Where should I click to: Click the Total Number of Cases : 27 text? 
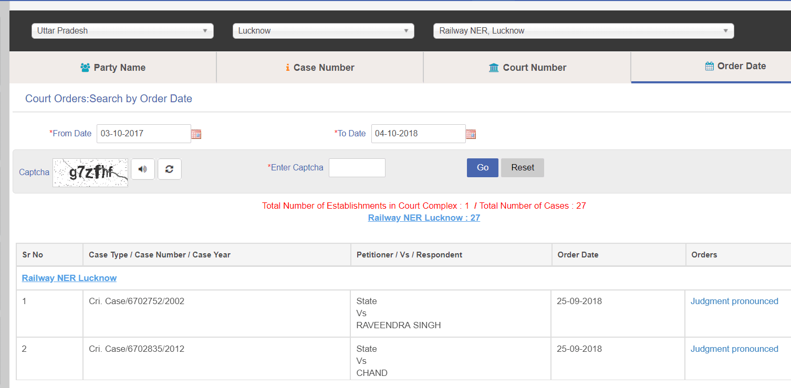coord(533,206)
